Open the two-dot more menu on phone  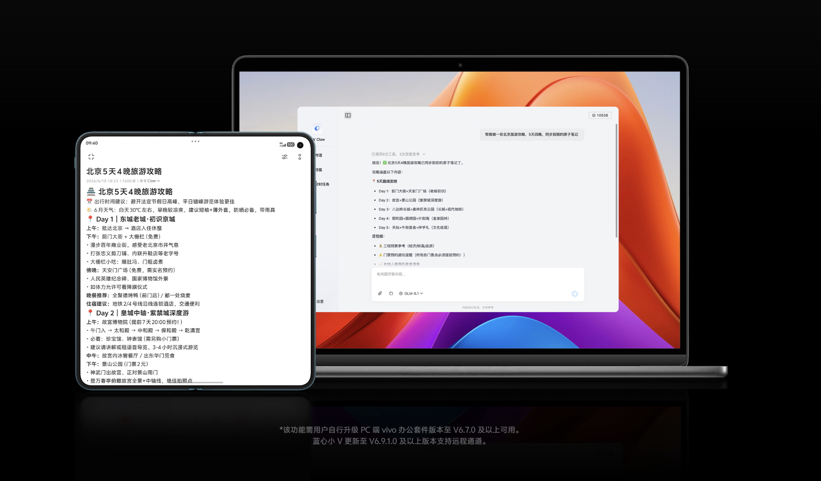(x=300, y=157)
